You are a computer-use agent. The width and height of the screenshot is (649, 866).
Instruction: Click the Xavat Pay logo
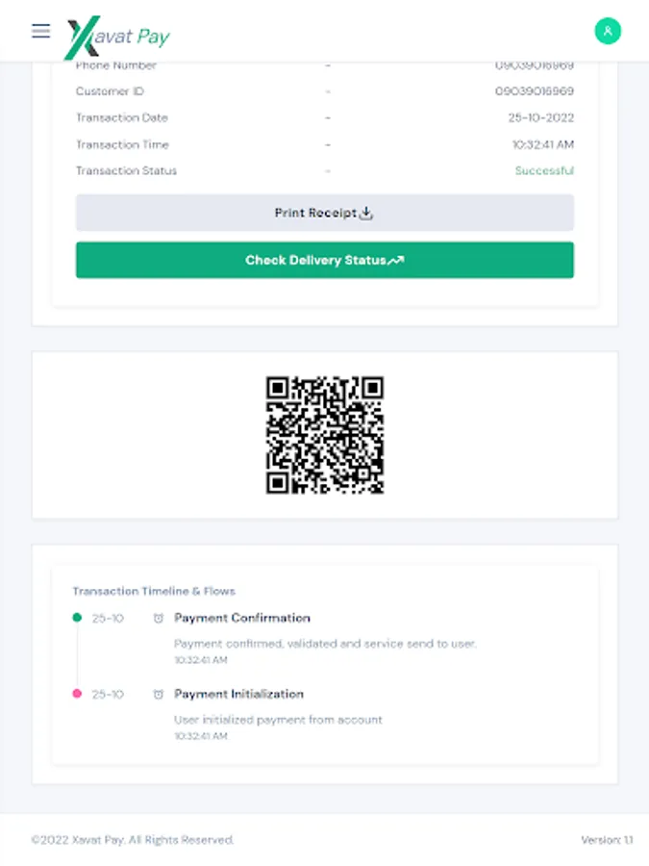click(x=116, y=38)
